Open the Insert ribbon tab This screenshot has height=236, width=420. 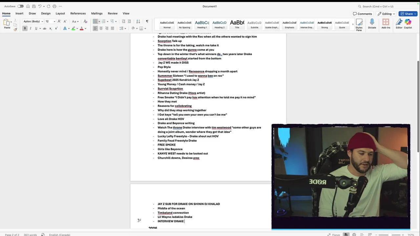(x=19, y=13)
